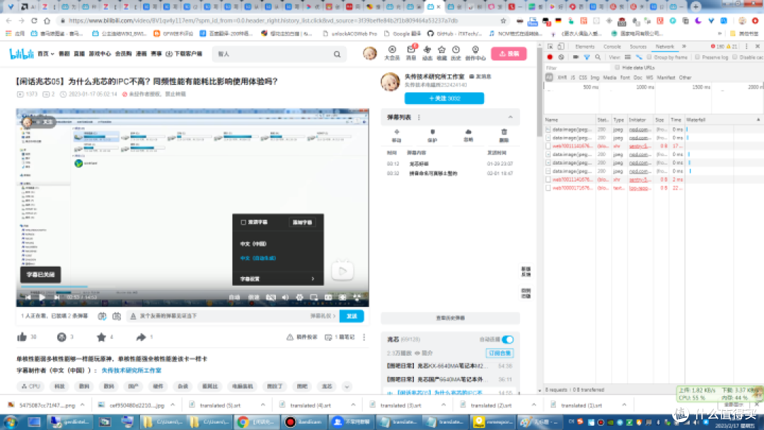Toggle the 自动连播 autoplay switch
The width and height of the screenshot is (764, 430).
(x=508, y=339)
